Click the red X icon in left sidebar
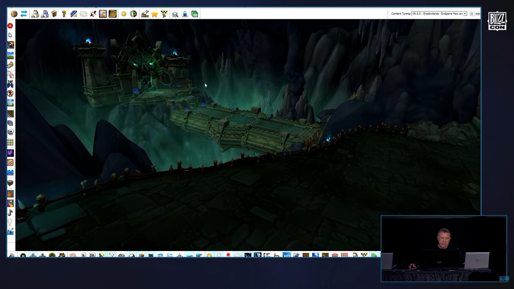Image resolution: width=514 pixels, height=289 pixels. point(10,26)
